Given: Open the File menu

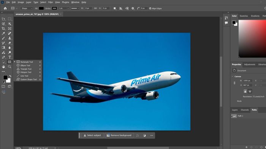Looking at the screenshot, I should [8, 2].
